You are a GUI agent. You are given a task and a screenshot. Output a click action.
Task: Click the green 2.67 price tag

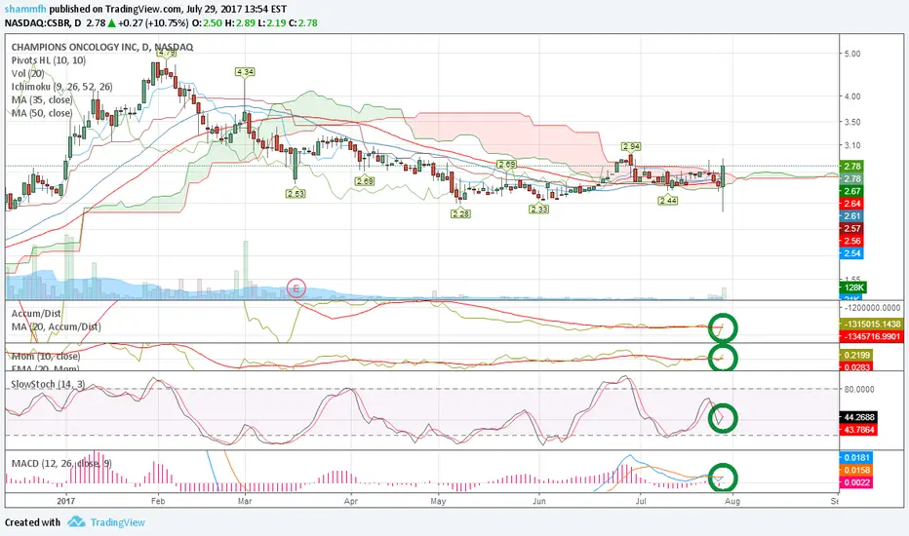pyautogui.click(x=851, y=191)
